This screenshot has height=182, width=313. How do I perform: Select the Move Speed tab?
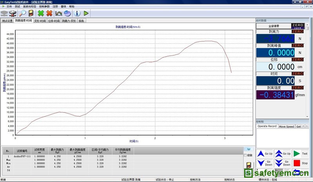[x=286, y=127]
